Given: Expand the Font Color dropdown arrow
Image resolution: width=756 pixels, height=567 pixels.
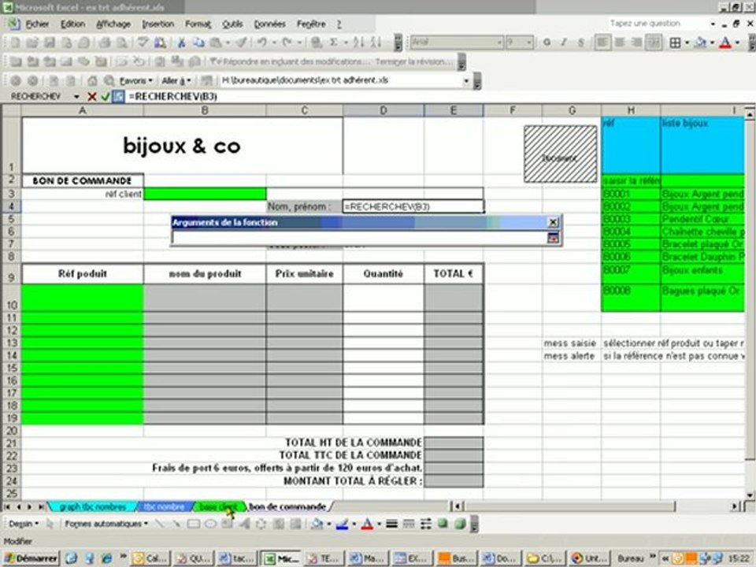Looking at the screenshot, I should click(738, 43).
